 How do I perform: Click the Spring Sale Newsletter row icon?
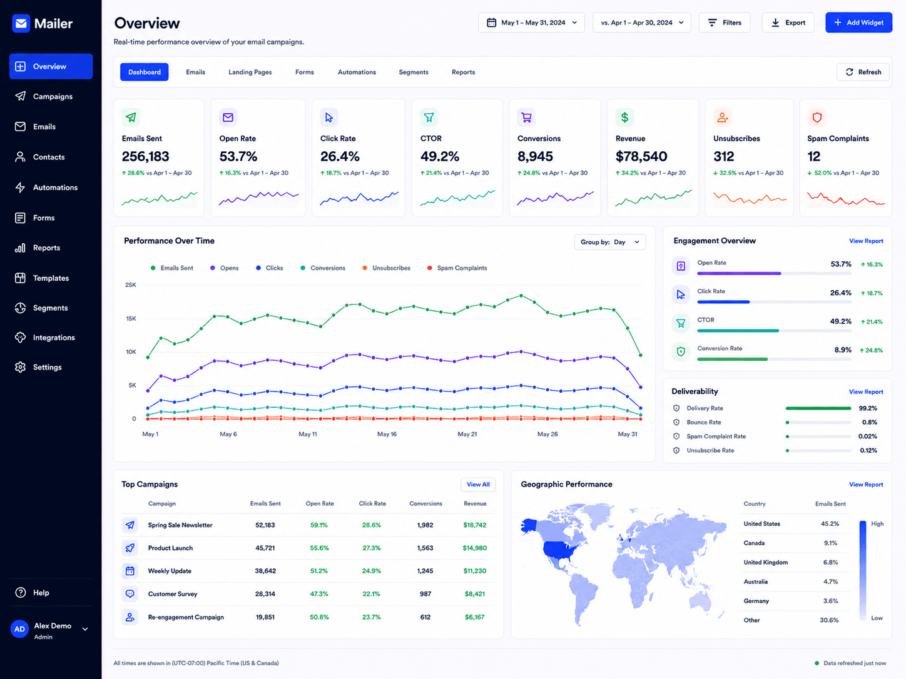[x=130, y=525]
